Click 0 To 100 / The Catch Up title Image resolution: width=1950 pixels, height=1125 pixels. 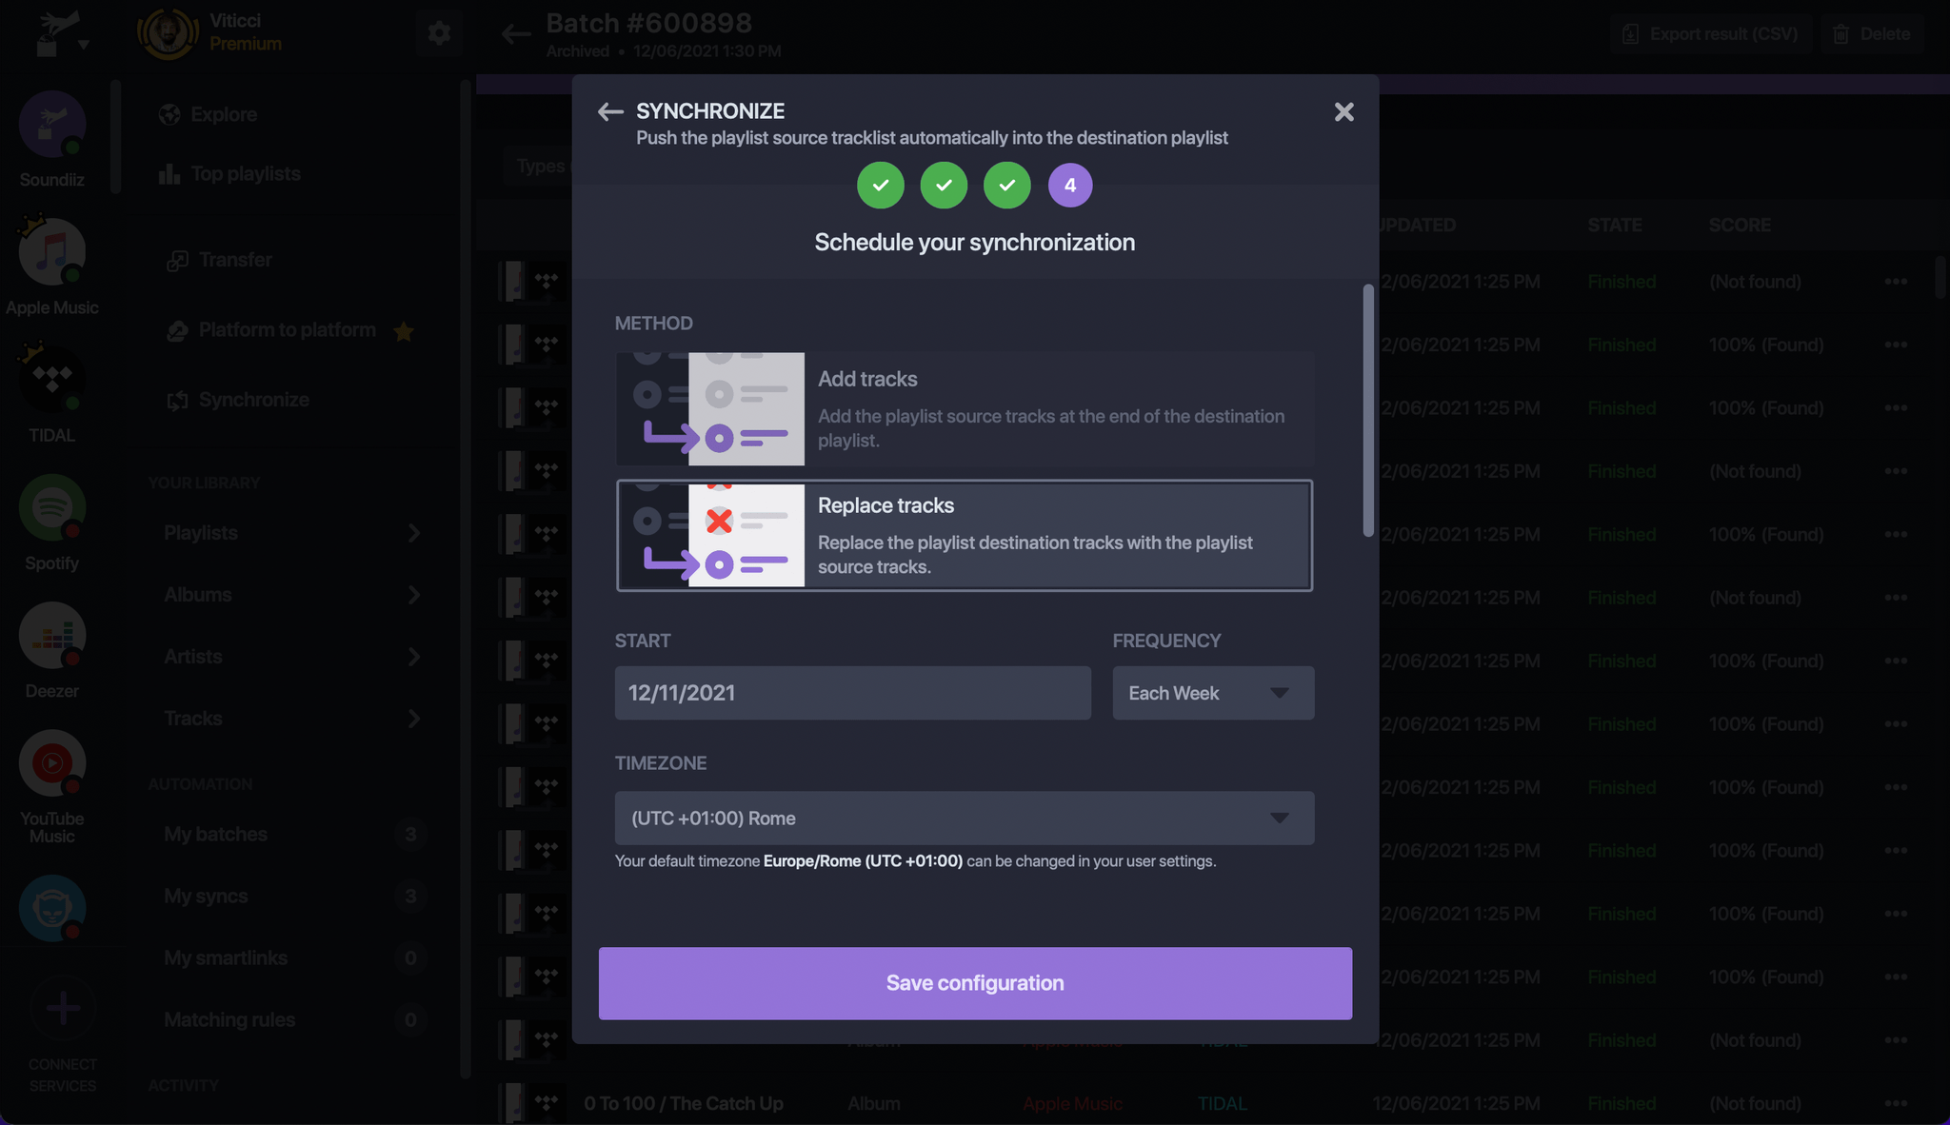(683, 1104)
